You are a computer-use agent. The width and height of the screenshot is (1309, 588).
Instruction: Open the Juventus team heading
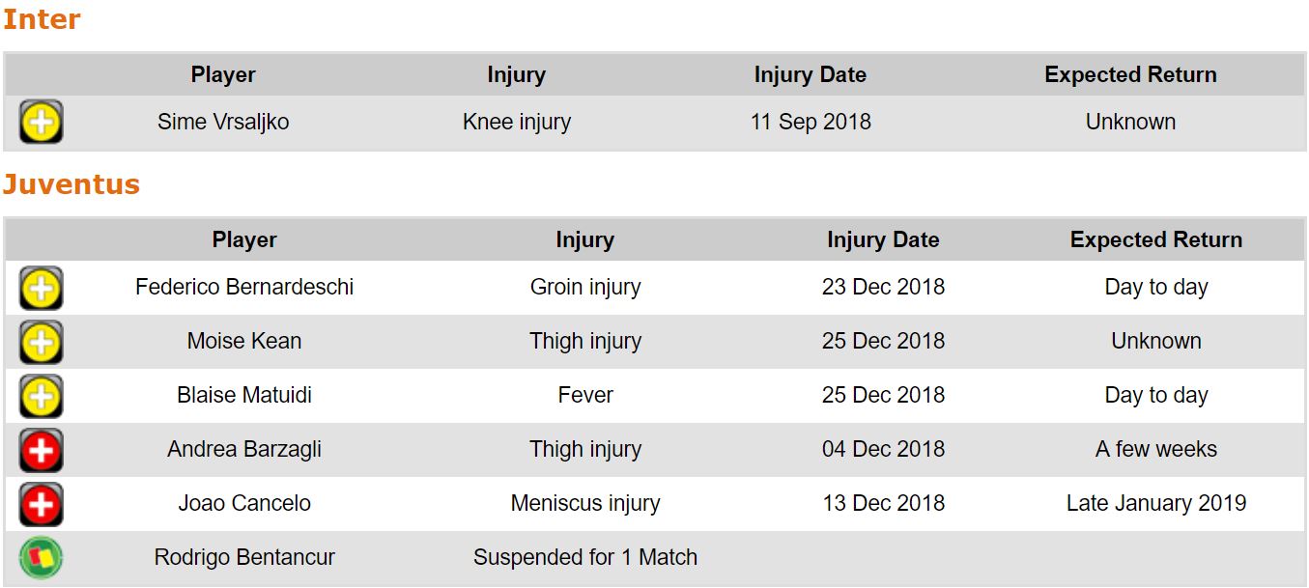point(71,184)
